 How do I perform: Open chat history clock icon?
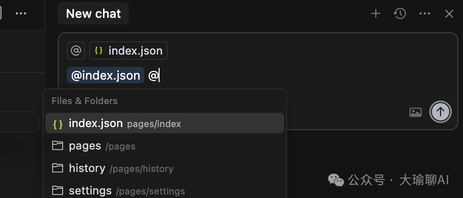pyautogui.click(x=400, y=14)
